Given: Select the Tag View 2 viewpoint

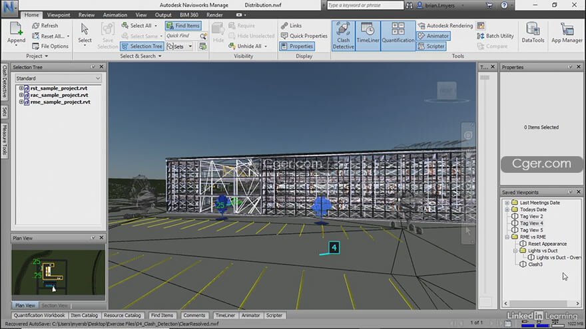Looking at the screenshot, I should (531, 217).
